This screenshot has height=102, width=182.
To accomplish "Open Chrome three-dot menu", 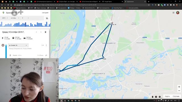I will click(180, 5).
